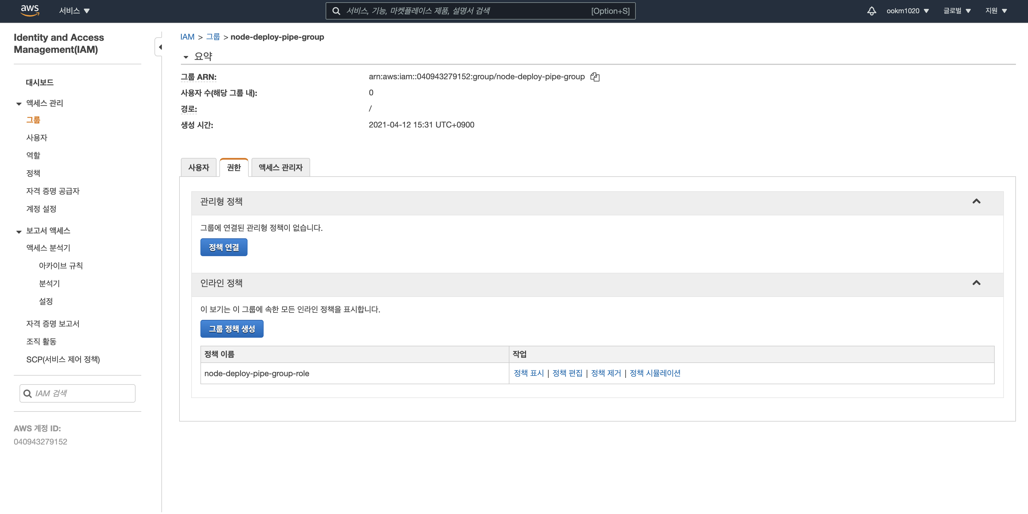
Task: Open the notifications bell icon
Action: (x=872, y=11)
